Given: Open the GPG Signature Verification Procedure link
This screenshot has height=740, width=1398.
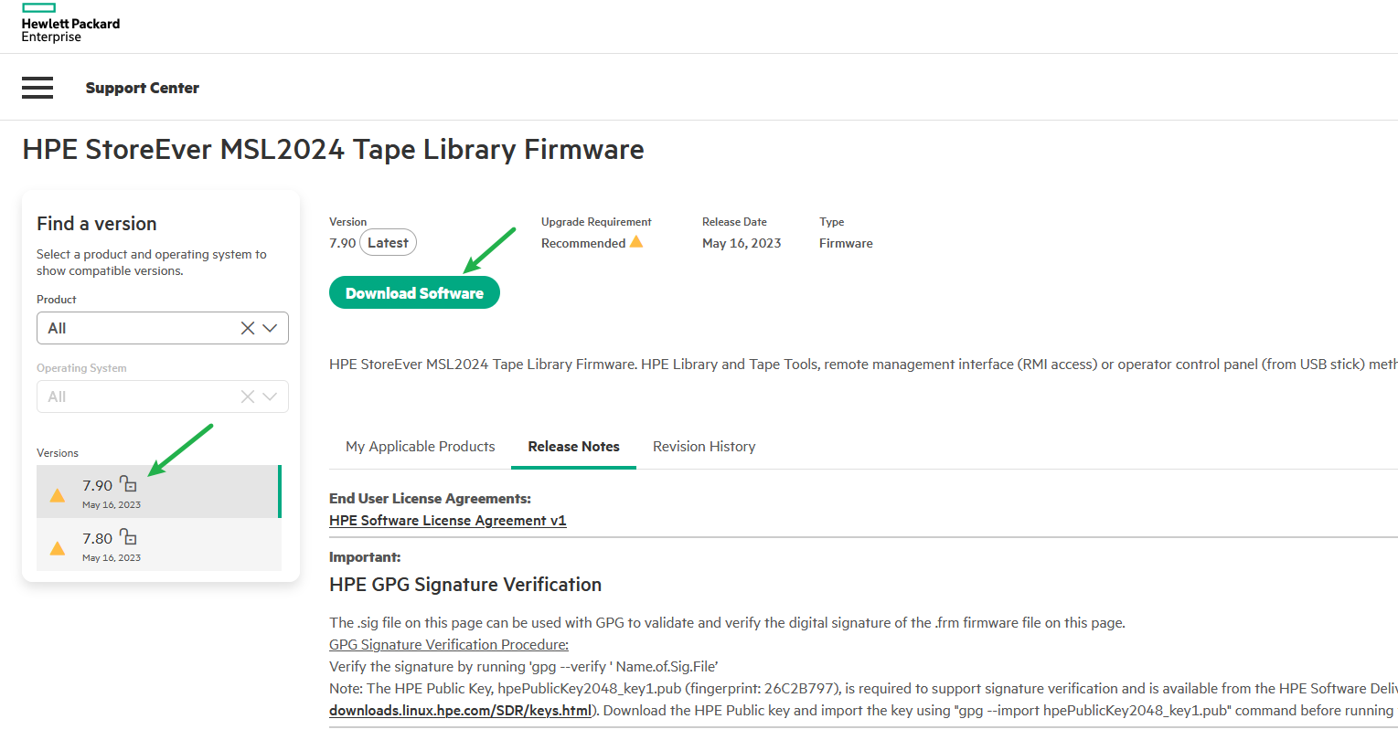Looking at the screenshot, I should click(448, 645).
